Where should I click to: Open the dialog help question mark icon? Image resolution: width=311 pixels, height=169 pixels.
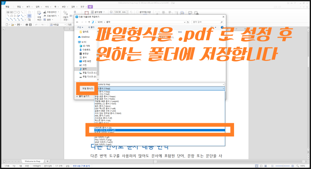222,27
